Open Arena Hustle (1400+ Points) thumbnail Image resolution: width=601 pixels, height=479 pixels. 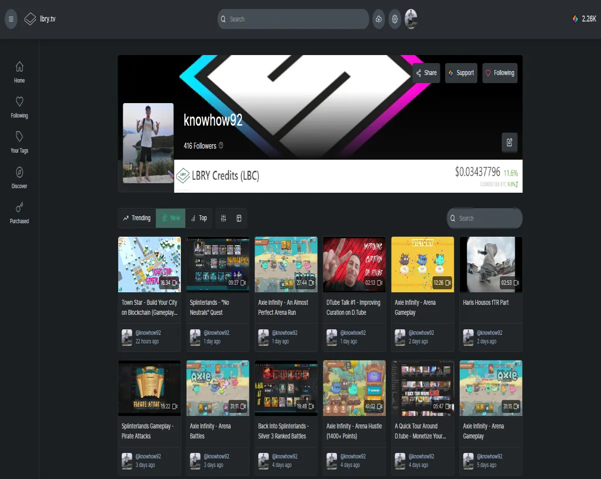[x=354, y=388]
